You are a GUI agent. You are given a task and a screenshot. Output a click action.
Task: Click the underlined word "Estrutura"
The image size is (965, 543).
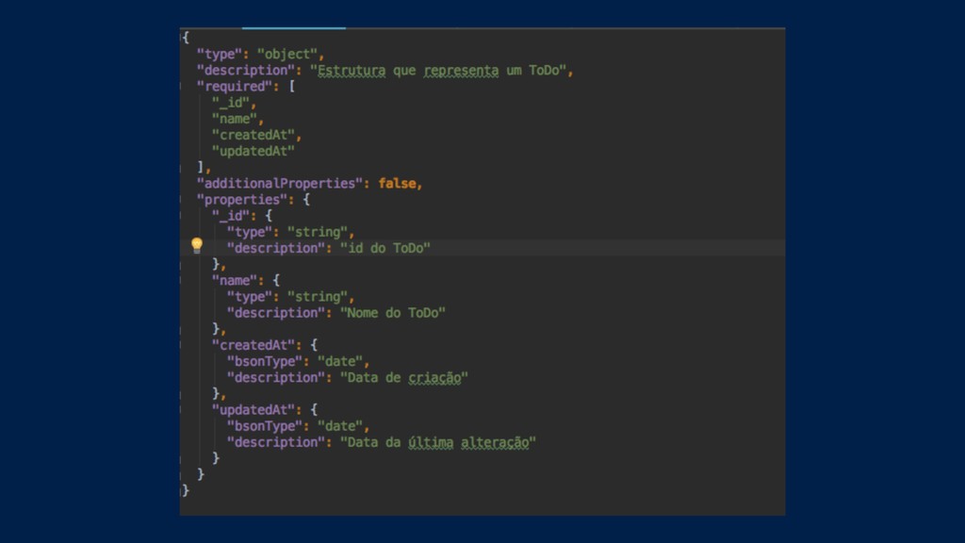pos(352,71)
